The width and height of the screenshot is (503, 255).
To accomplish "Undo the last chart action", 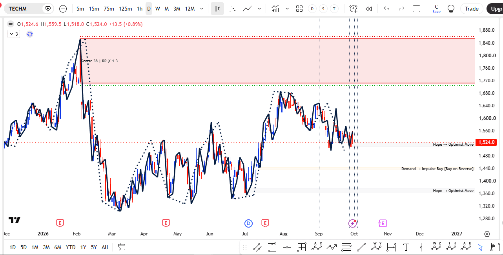I will click(x=387, y=9).
